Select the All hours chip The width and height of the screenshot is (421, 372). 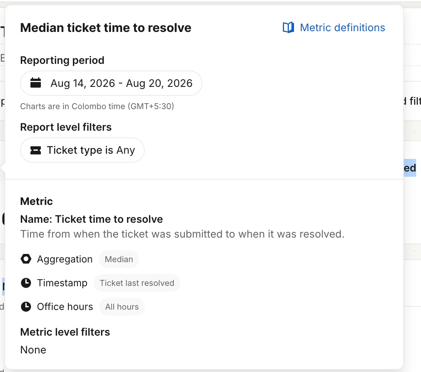click(x=122, y=307)
